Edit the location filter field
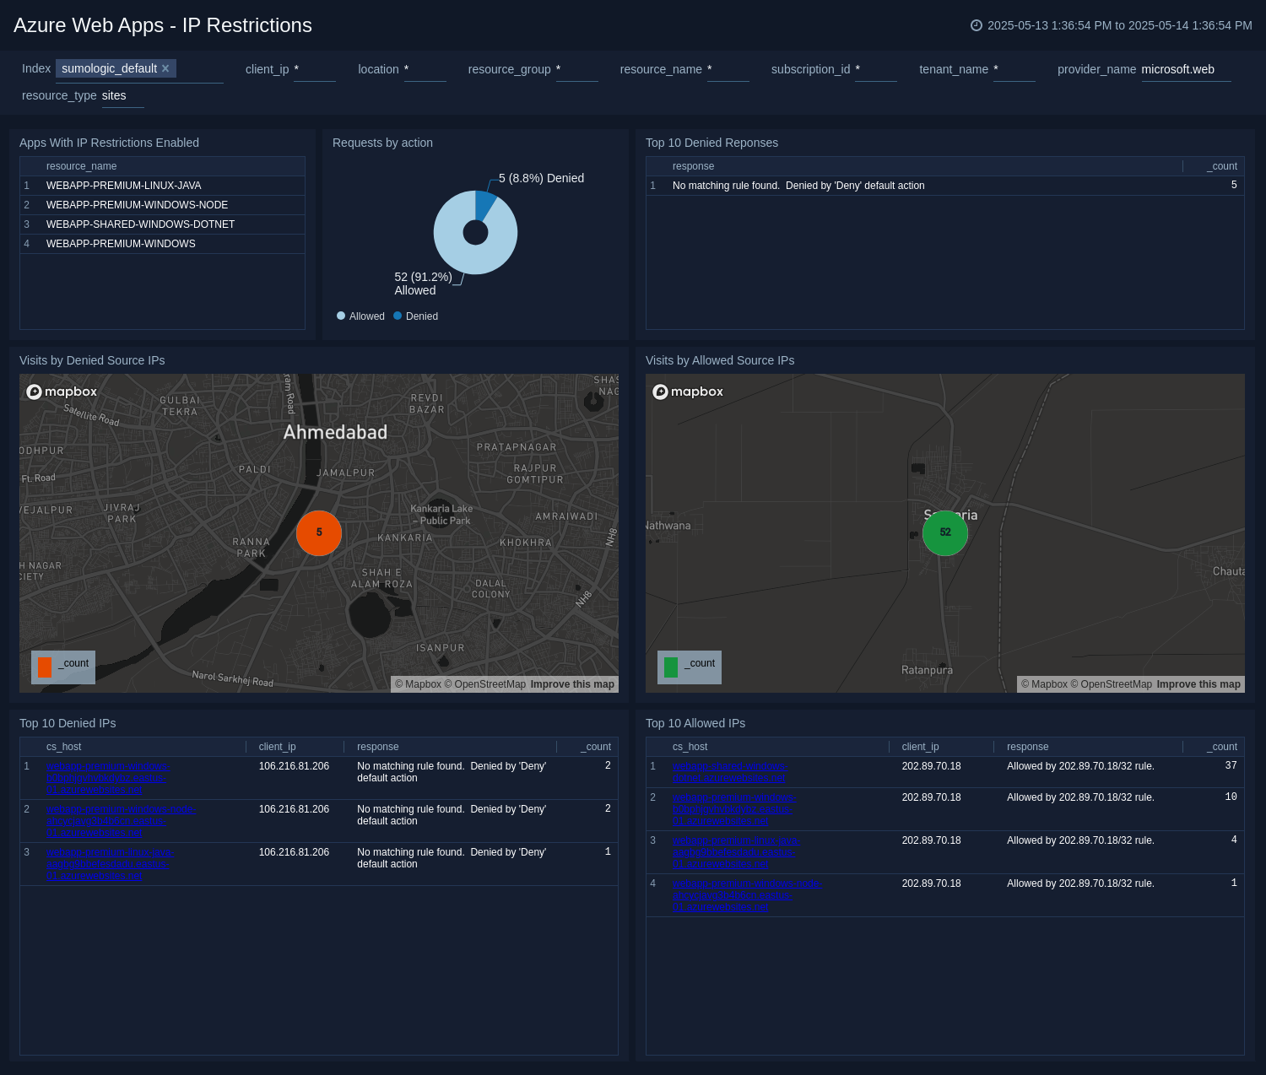The image size is (1266, 1075). (425, 69)
